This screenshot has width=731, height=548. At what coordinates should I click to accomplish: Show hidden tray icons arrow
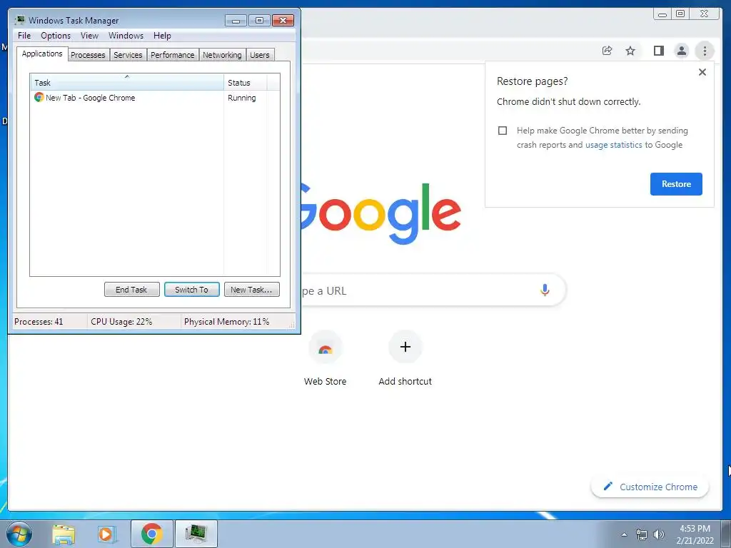624,534
